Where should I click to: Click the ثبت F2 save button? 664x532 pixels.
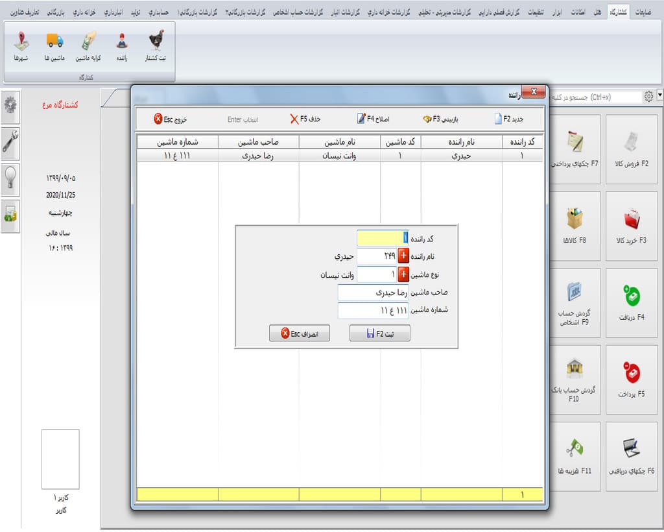[x=380, y=333]
